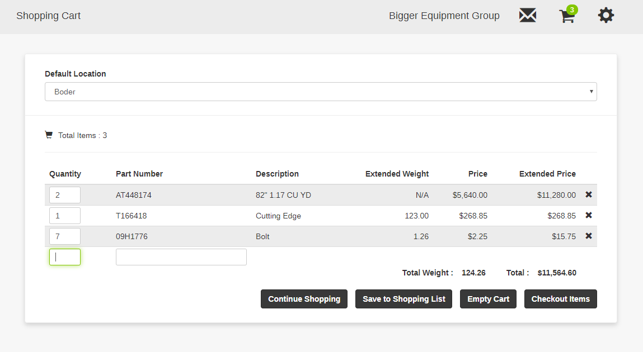Click the Empty Cart button

pos(488,299)
